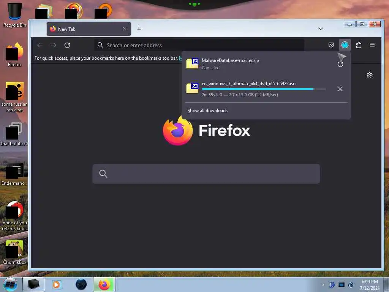
Task: Show hidden system tray icons arrow
Action: [323, 285]
